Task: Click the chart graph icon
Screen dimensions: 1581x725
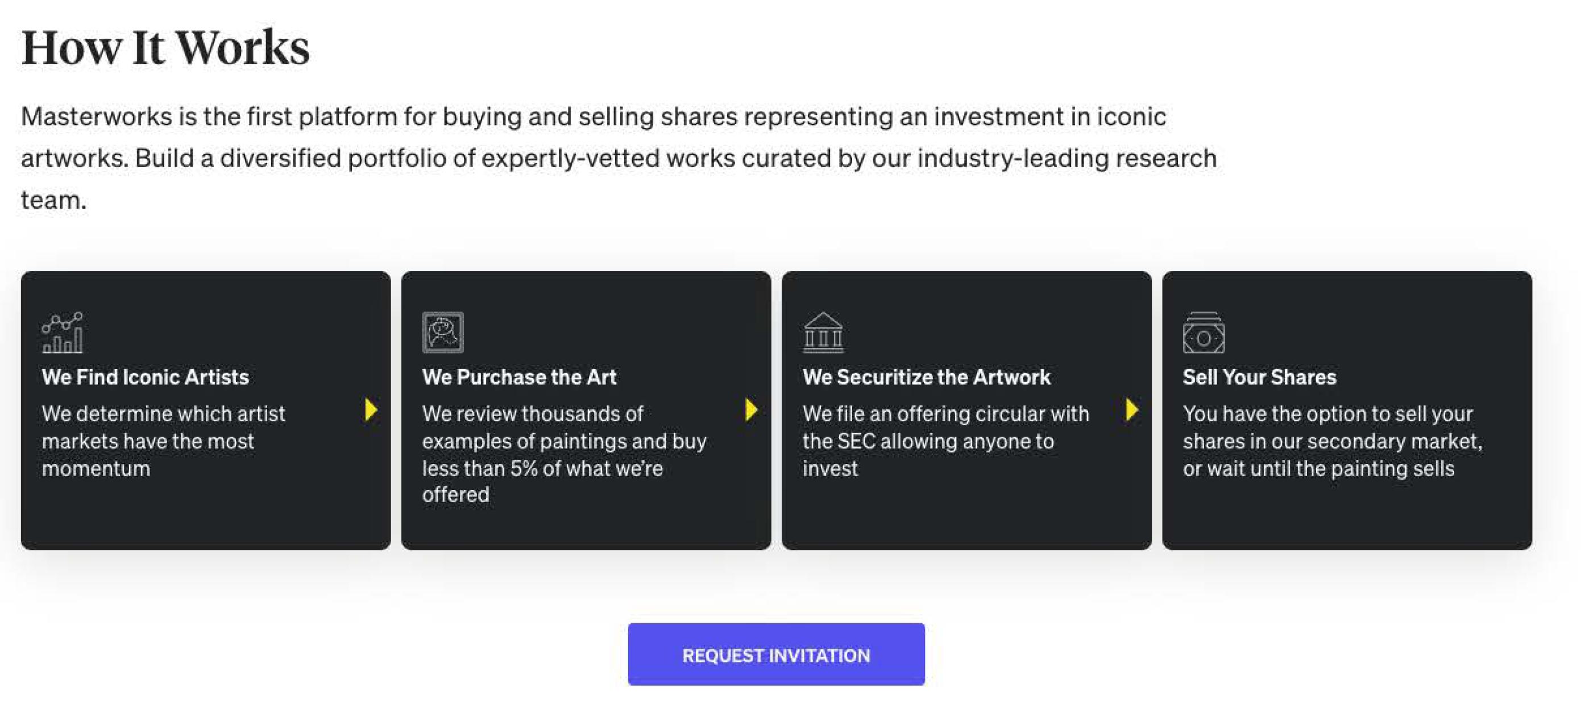Action: [63, 333]
